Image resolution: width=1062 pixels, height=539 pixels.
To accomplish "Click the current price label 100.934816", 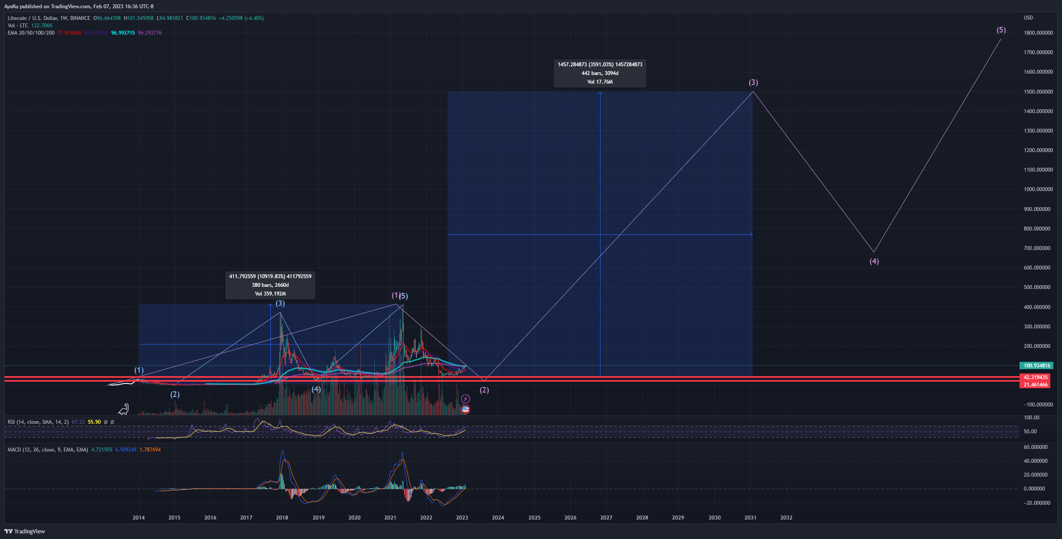I will (x=1037, y=366).
